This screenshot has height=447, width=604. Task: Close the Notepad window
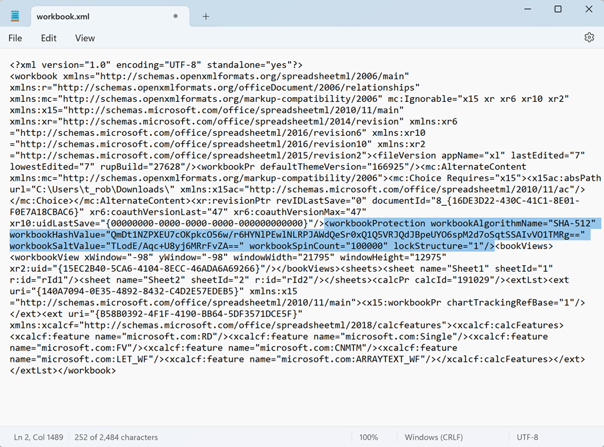coord(589,9)
